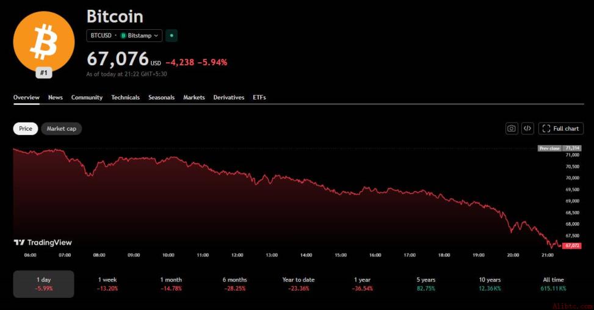594x310 pixels.
Task: Go to the Derivatives tab
Action: (x=229, y=97)
